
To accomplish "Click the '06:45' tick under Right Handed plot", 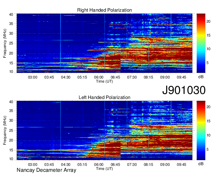I will point(115,77).
